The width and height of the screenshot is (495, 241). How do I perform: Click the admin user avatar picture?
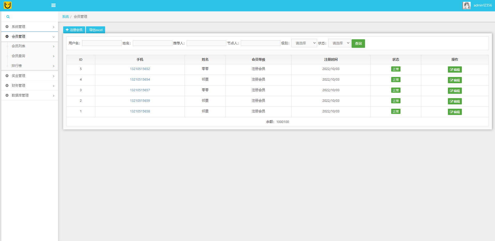click(x=467, y=5)
